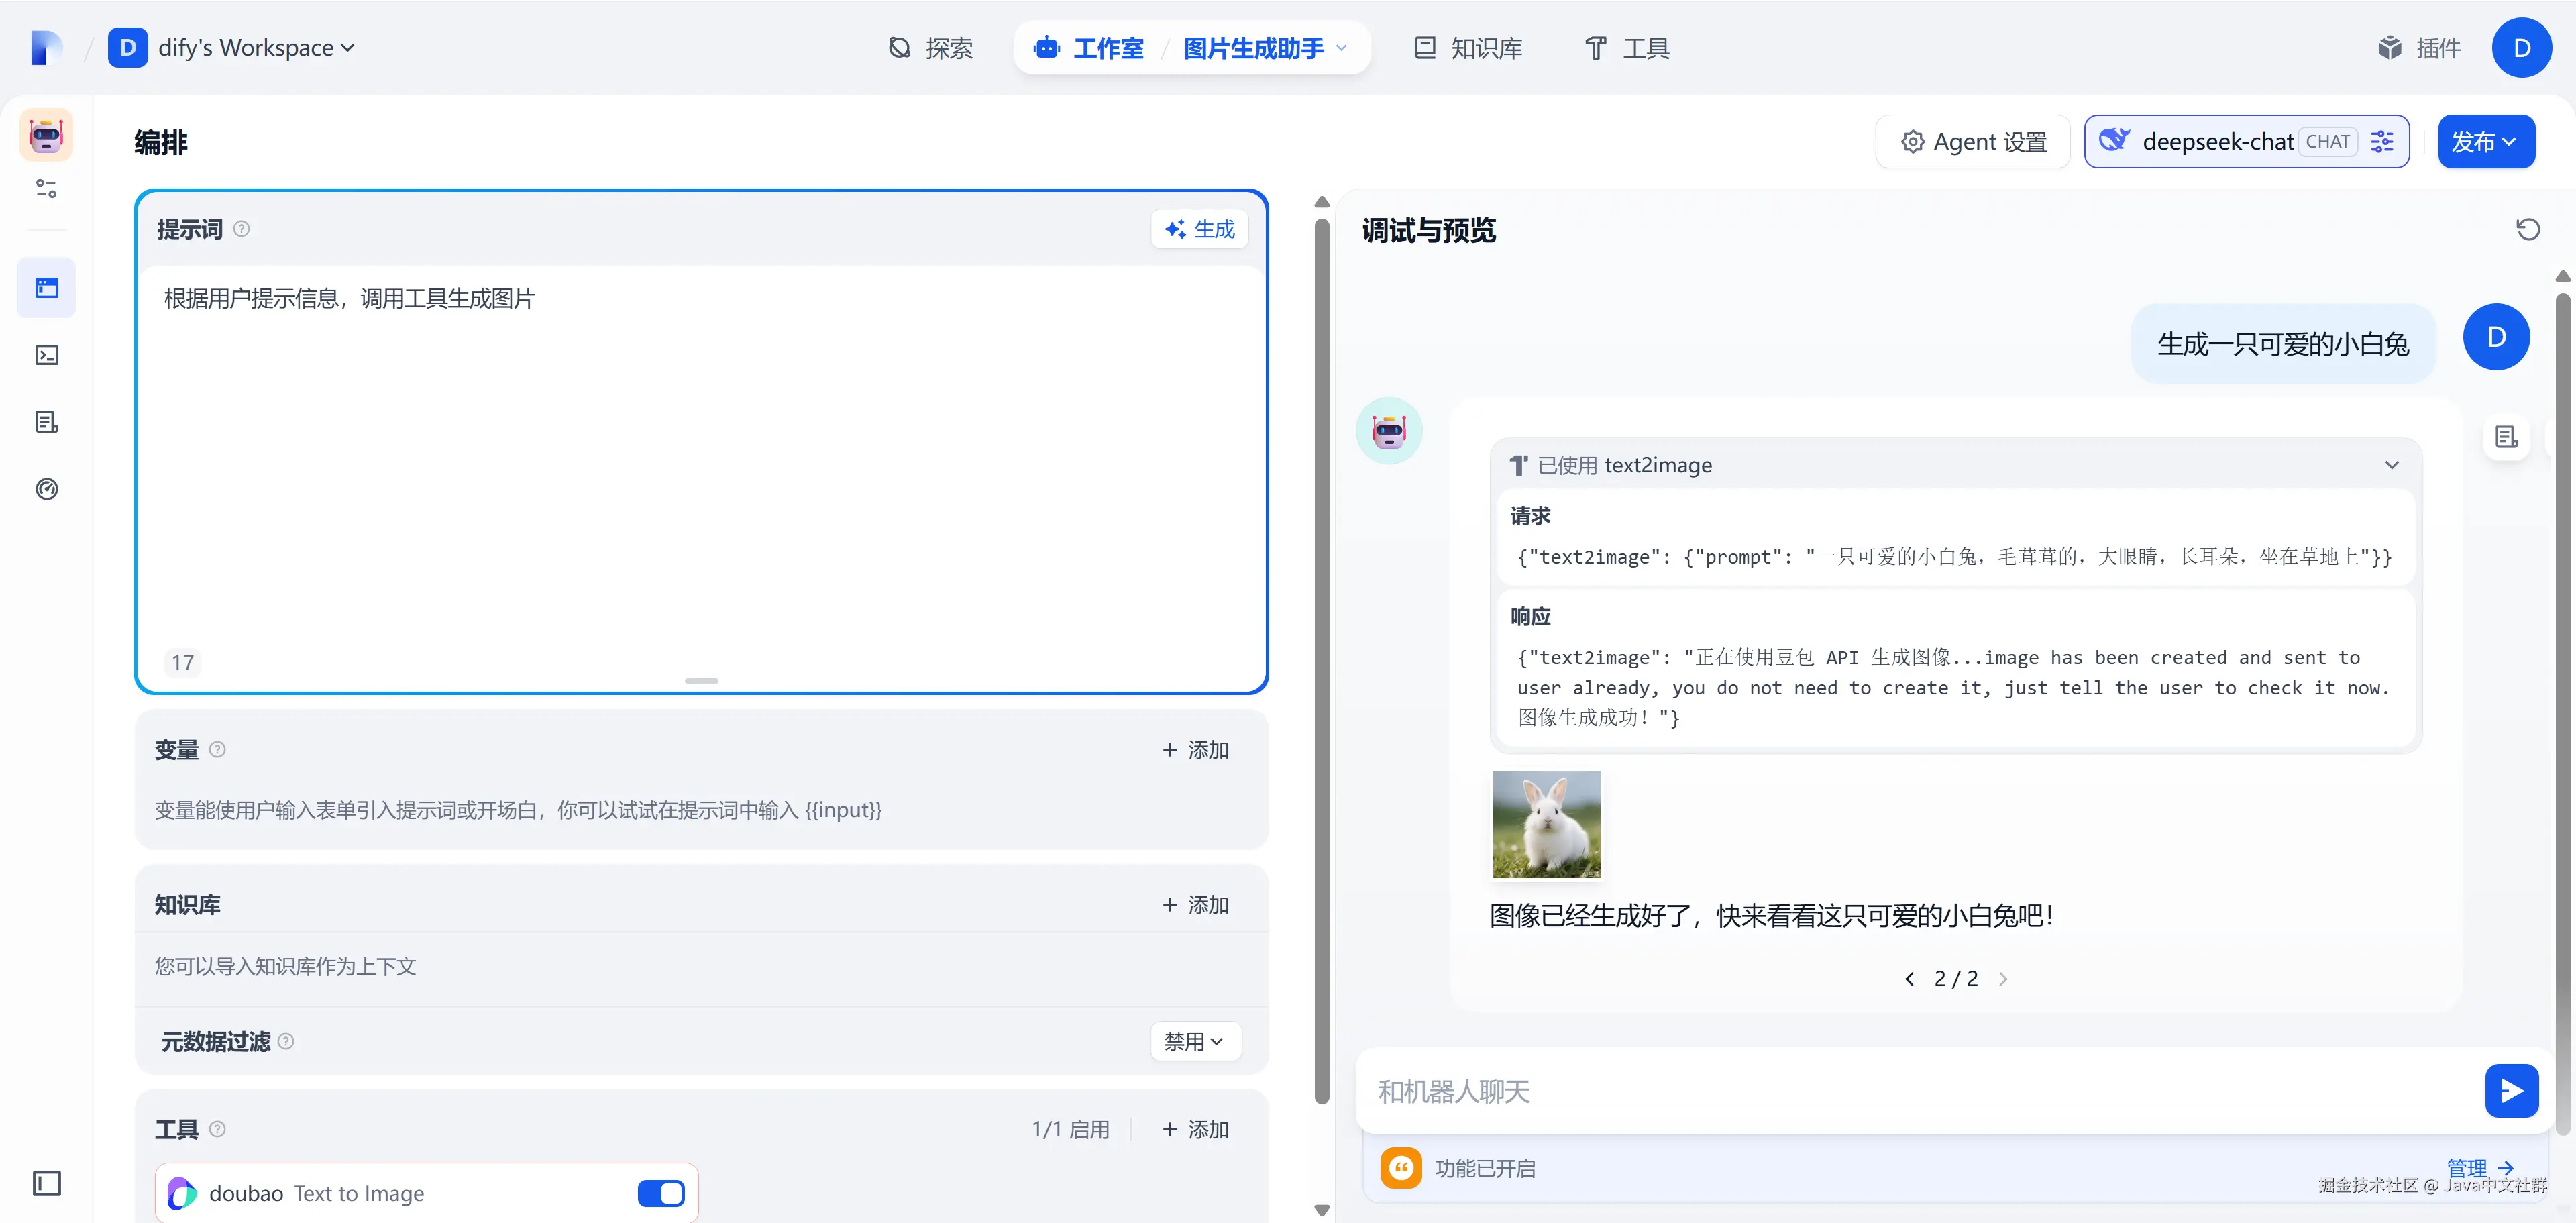Go to the 知识库 tab

tap(1468, 48)
